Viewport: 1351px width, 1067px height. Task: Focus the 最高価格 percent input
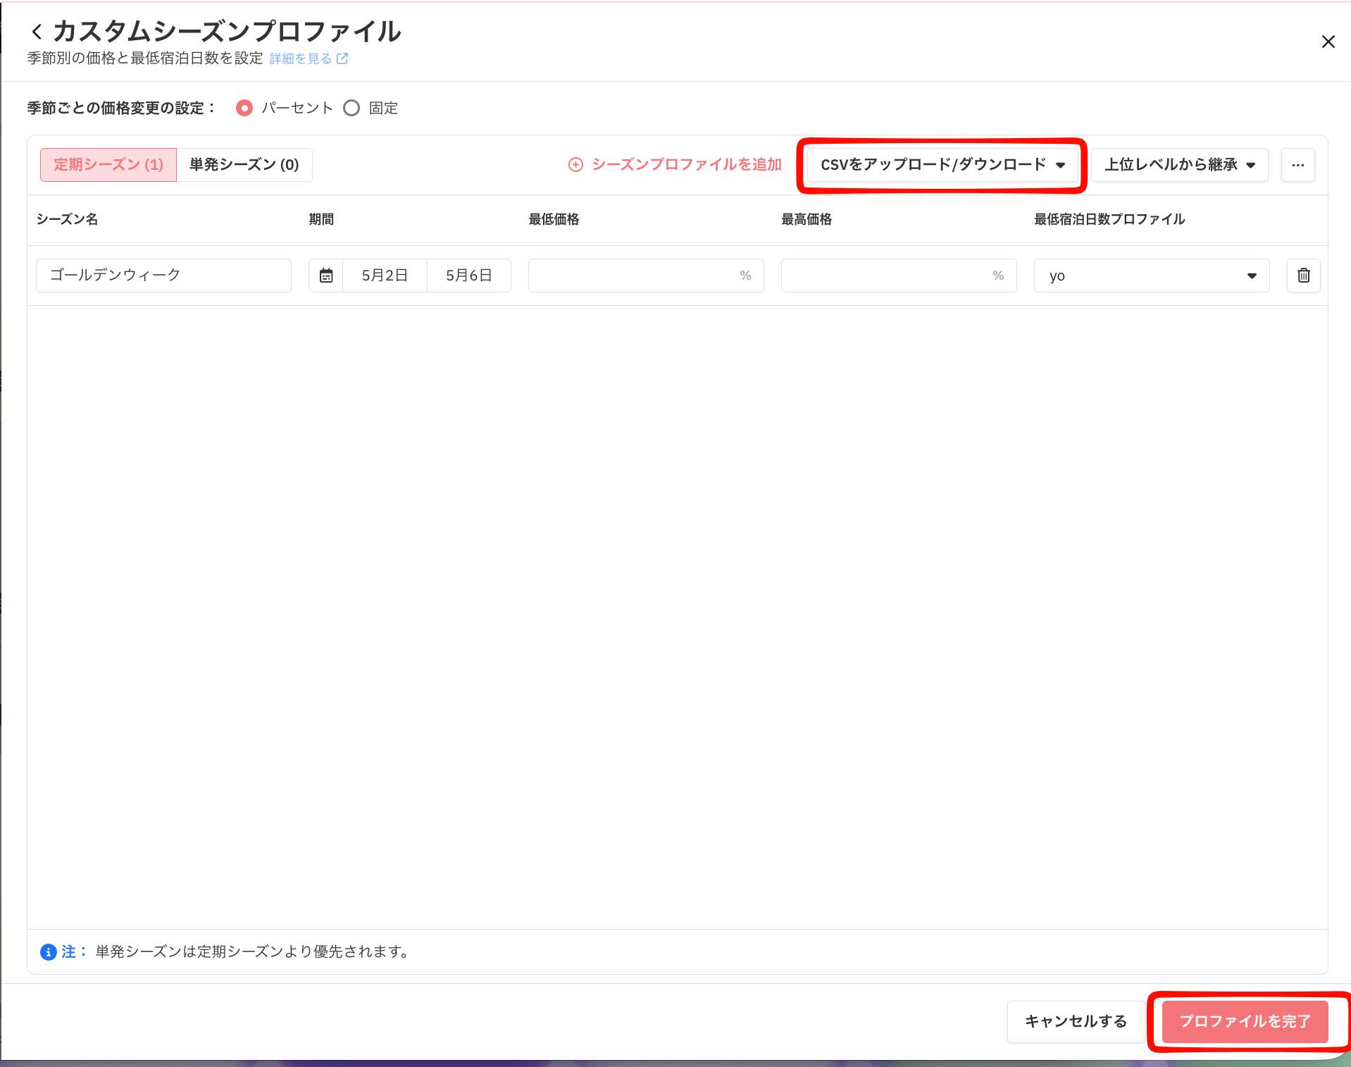click(x=899, y=276)
